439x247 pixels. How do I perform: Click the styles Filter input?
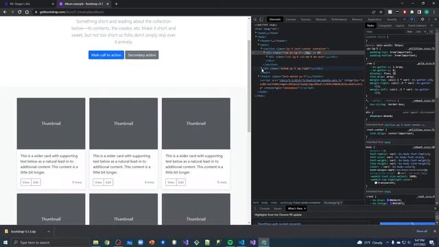(x=385, y=32)
